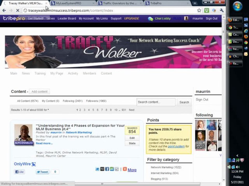
Task: Click the volume speaker tray icon
Action: [x=238, y=167]
